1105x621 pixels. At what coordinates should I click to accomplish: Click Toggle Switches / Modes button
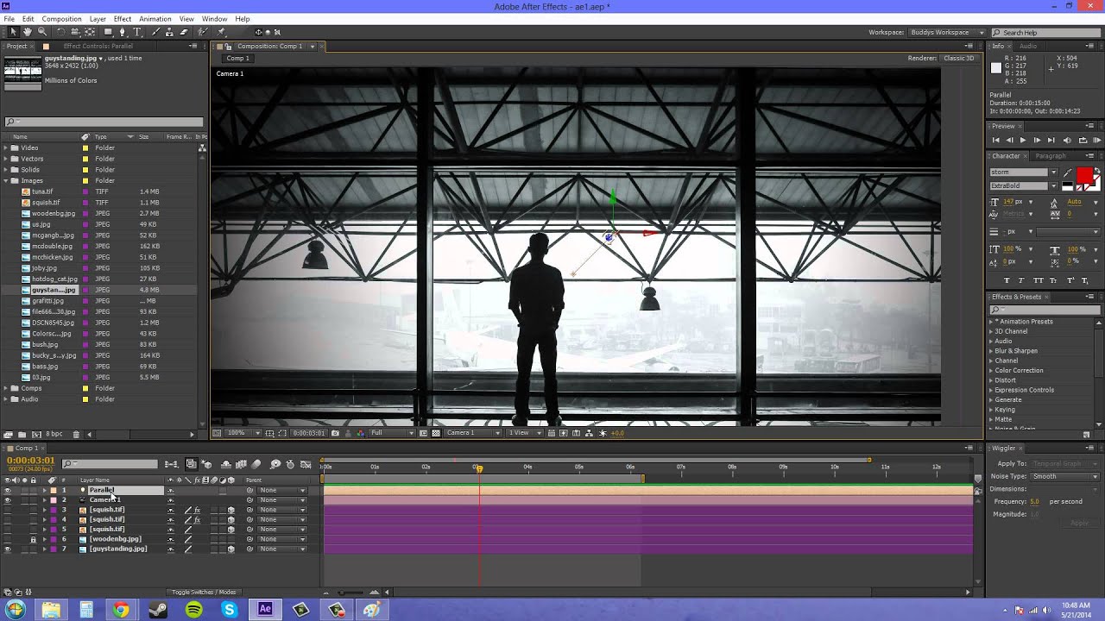[x=204, y=592]
